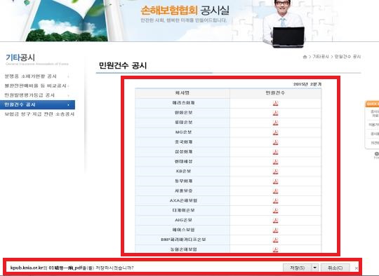Screen dimensions: 379x276
Task: Expand the save button dropdown arrow
Action: (314, 268)
